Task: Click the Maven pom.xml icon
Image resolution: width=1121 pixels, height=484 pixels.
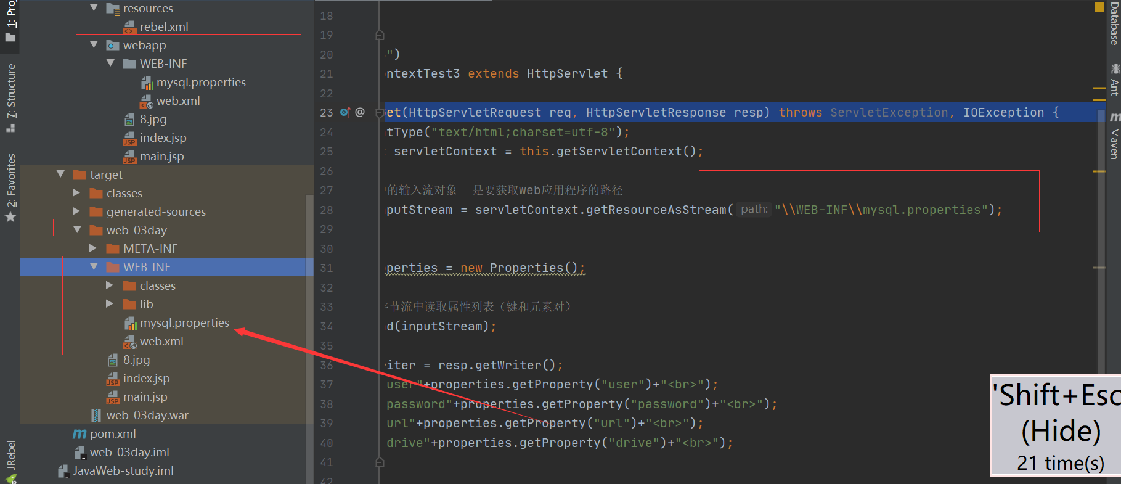Action: click(x=79, y=434)
